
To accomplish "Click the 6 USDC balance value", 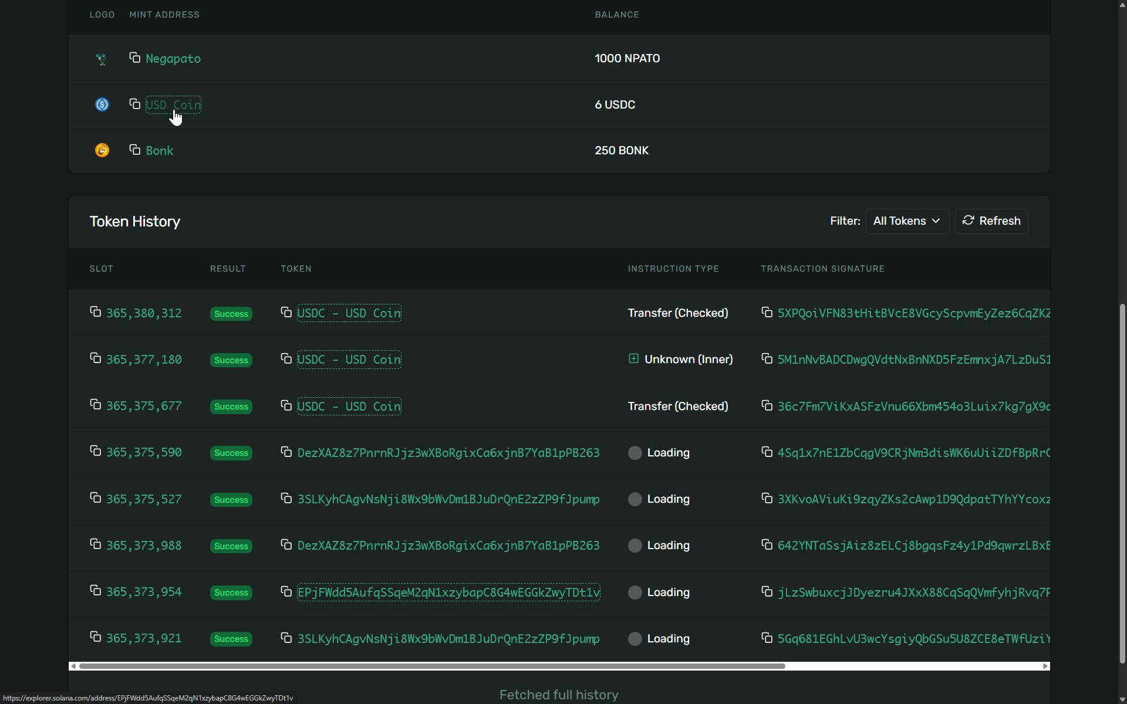I will pos(615,105).
